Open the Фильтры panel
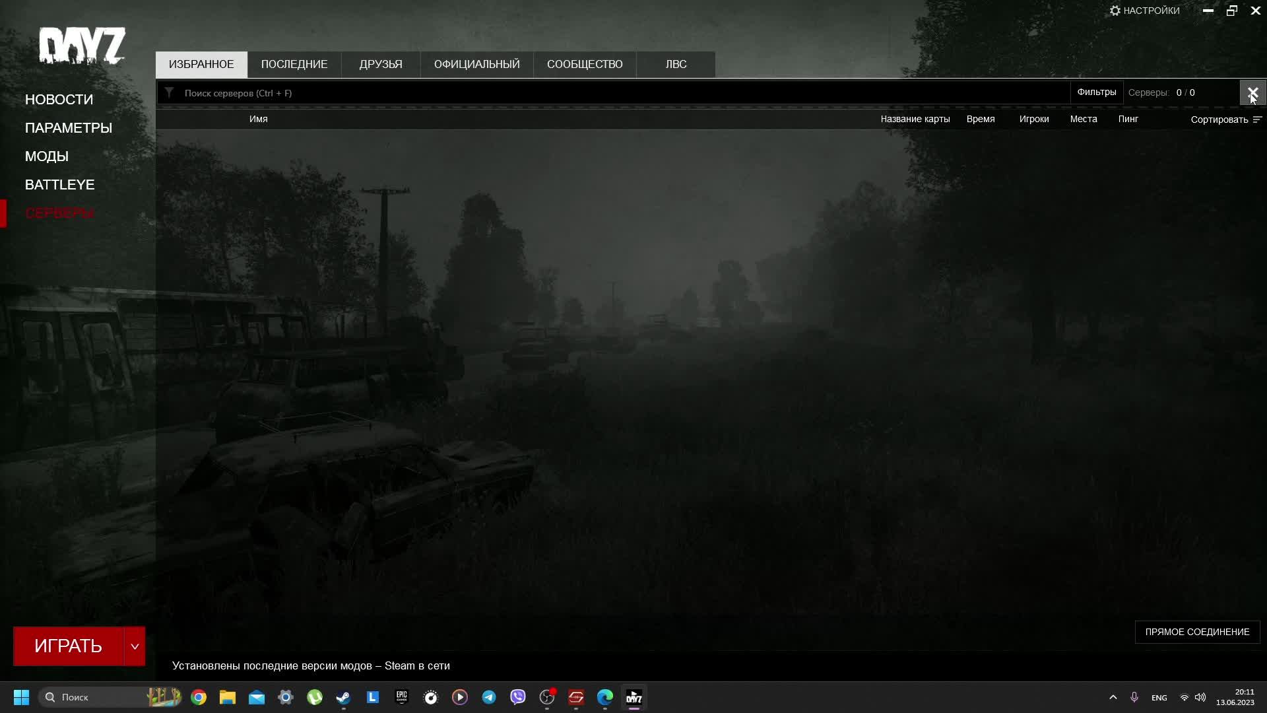This screenshot has width=1267, height=713. pos(1096,92)
